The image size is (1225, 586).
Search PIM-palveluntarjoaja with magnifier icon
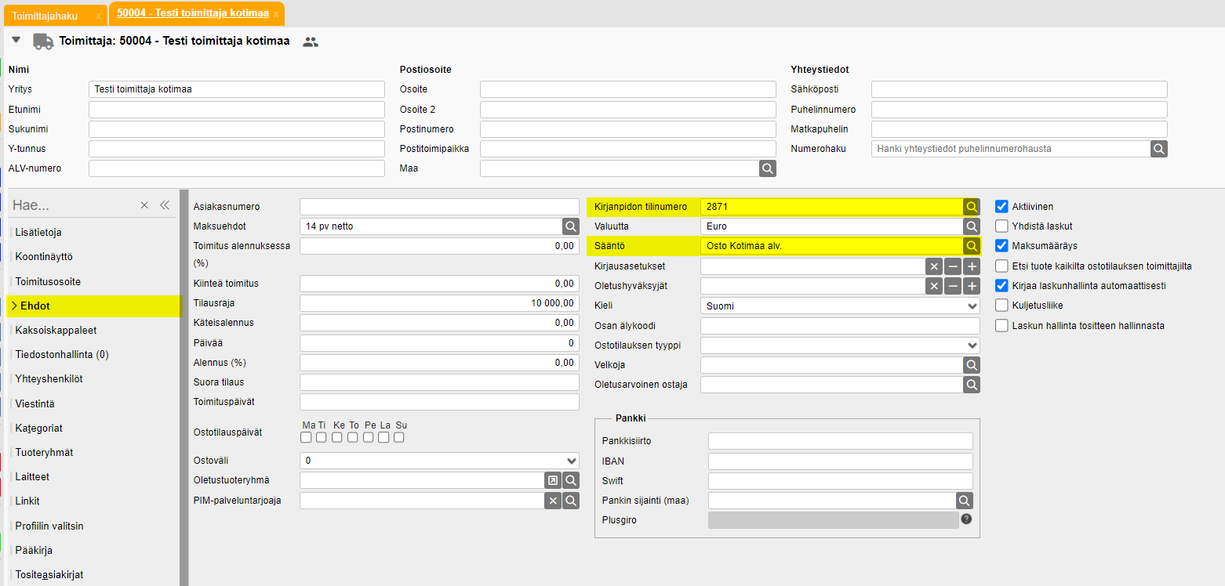tap(571, 501)
